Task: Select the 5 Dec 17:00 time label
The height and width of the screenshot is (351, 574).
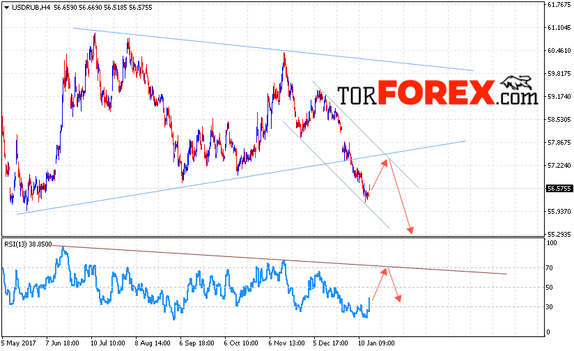Action: click(331, 343)
